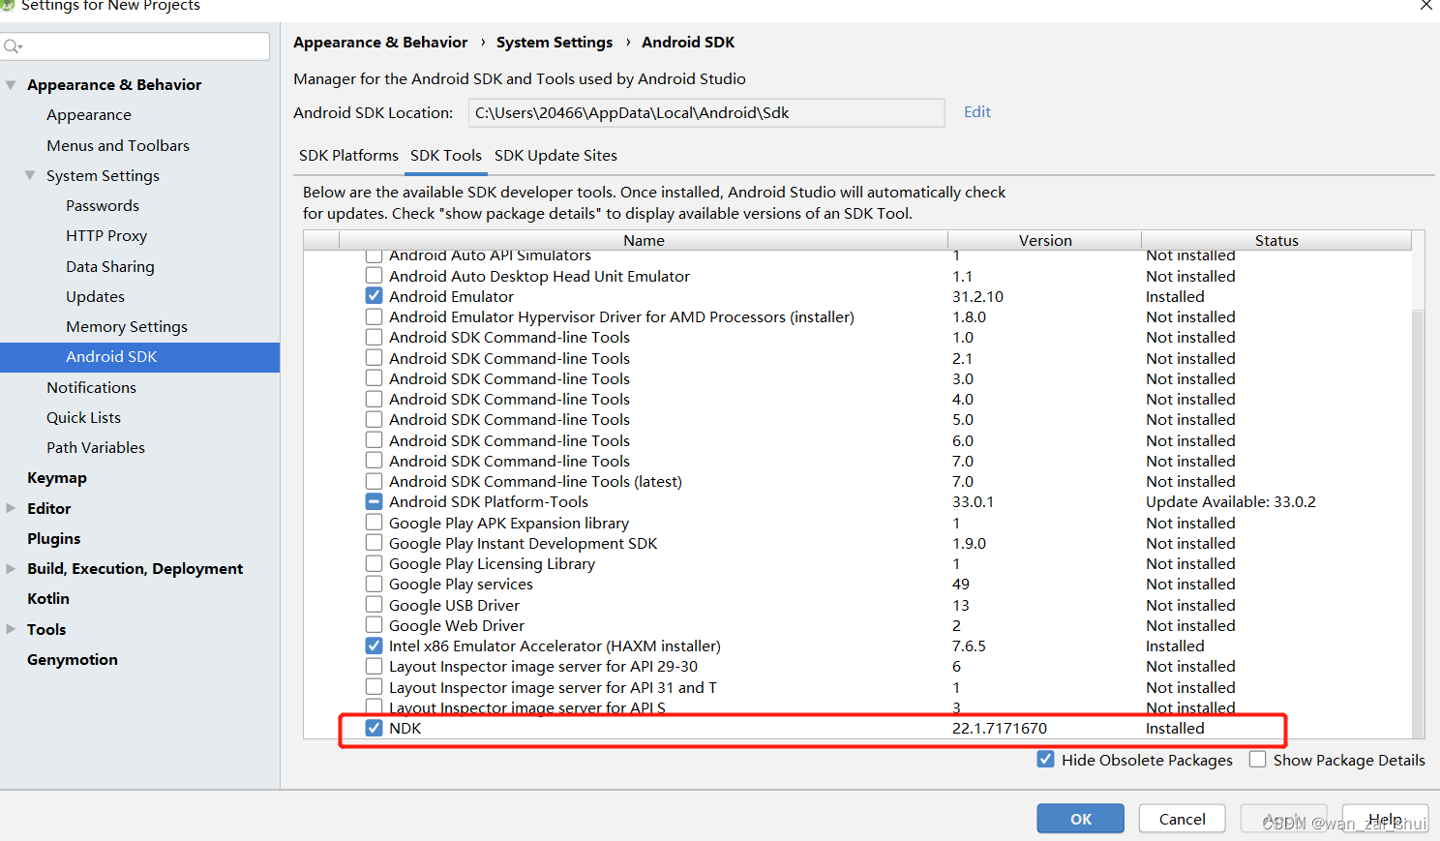Click Android Emulator version 31.2.10

point(977,296)
